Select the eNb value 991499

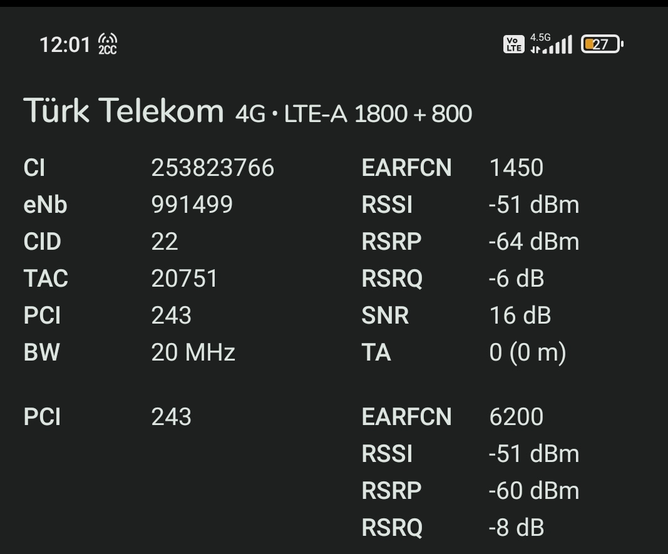192,205
